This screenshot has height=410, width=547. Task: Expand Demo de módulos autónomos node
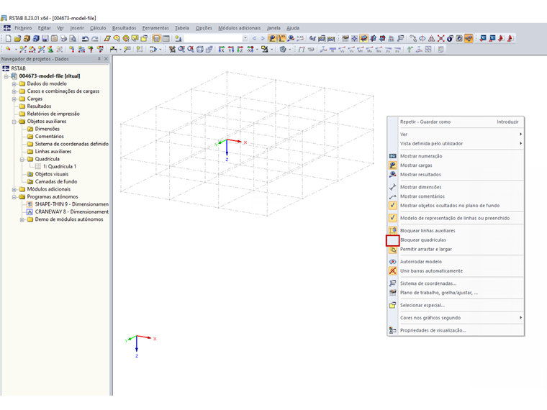[22, 219]
